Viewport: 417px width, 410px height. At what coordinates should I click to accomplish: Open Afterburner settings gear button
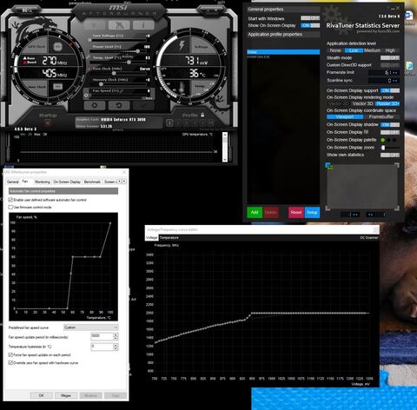[95, 105]
